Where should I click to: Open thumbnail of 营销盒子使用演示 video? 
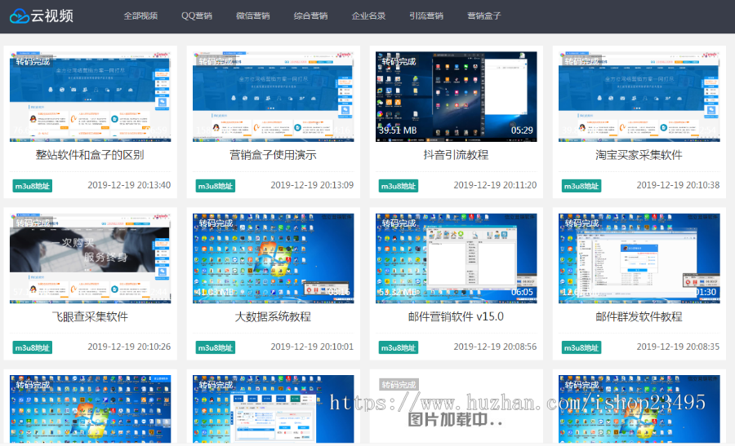pyautogui.click(x=274, y=96)
